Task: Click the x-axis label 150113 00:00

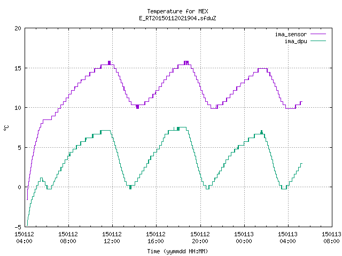Action: (x=244, y=238)
